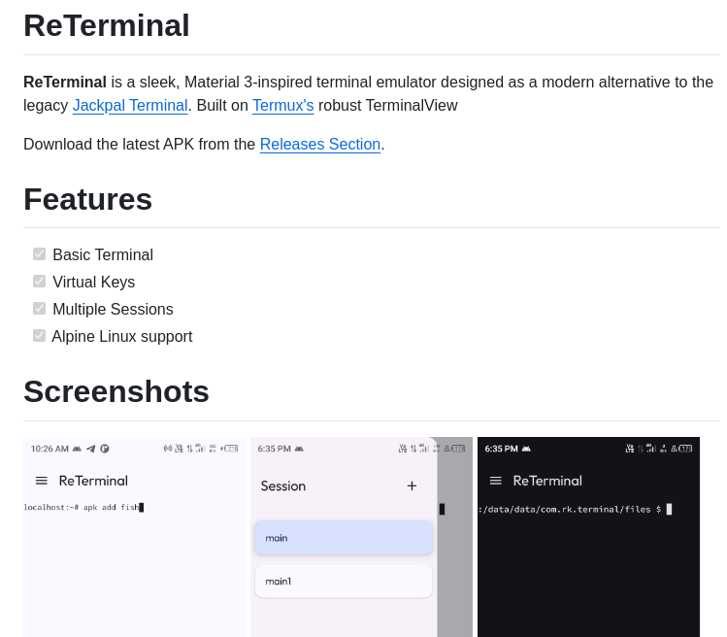Click the Screenshots heading
Screen dimensions: 727x637
point(116,391)
